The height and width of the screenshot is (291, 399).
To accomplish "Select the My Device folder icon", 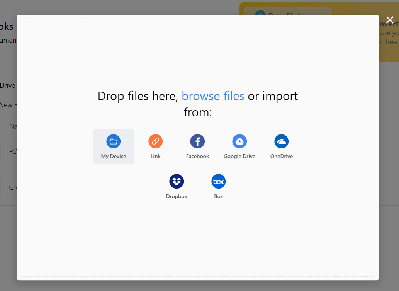I will 113,141.
